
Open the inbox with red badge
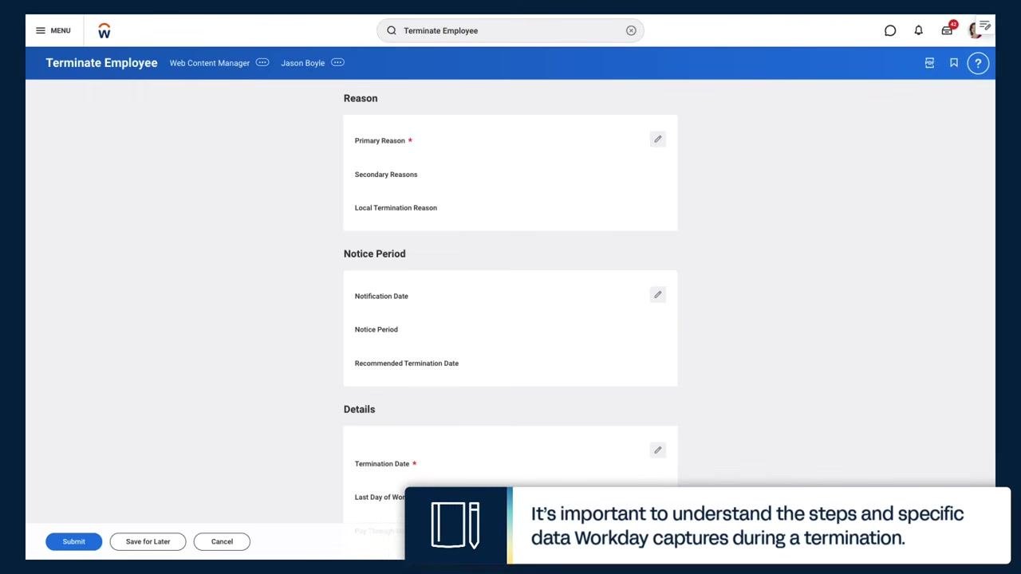click(948, 29)
